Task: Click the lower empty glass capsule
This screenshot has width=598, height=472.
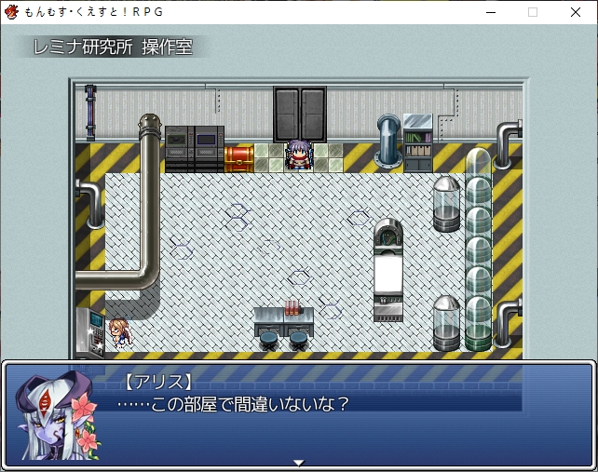Action: point(446,323)
